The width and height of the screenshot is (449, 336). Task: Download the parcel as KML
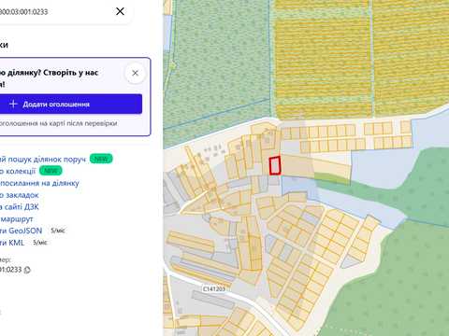tap(12, 243)
